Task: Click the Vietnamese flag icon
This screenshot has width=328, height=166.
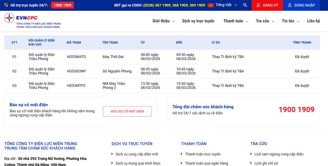Action: [x=210, y=5]
